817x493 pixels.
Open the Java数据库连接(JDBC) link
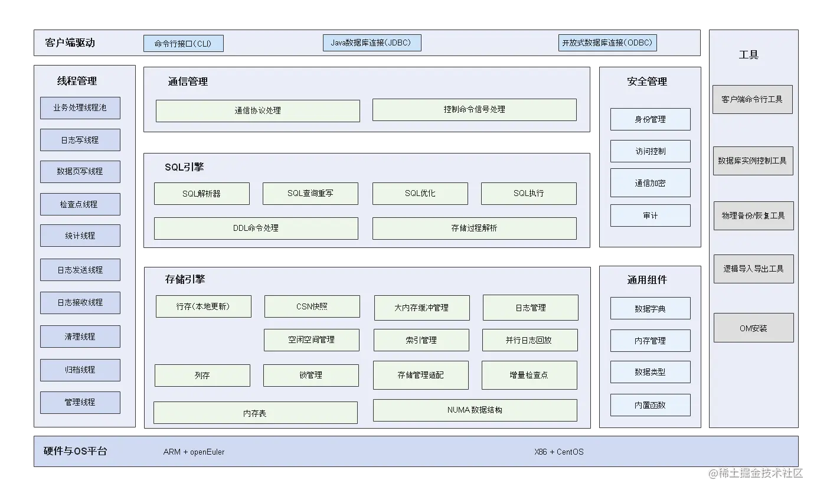pyautogui.click(x=371, y=43)
